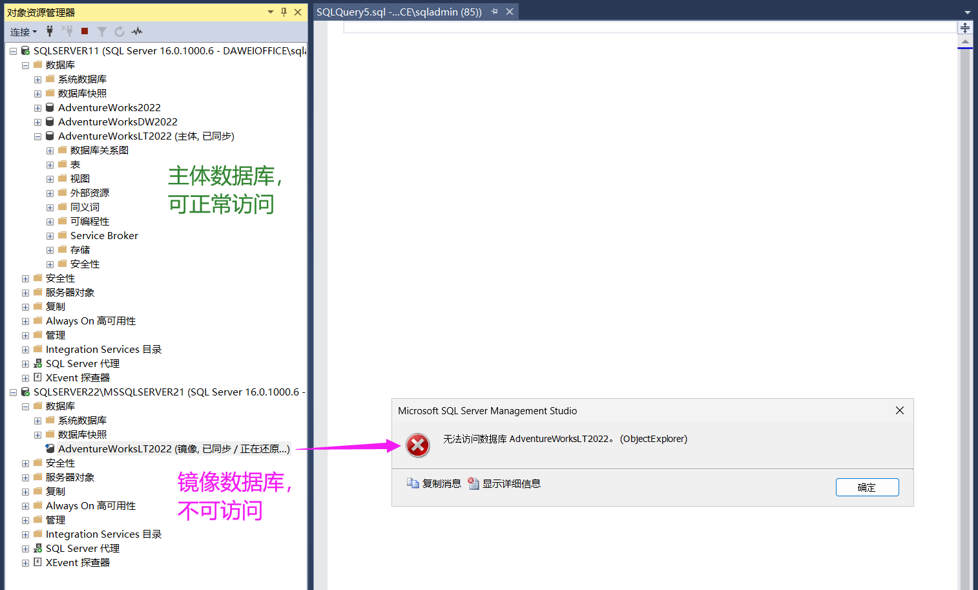Select XEvent 探查器 icon under SQLSERVER22

(38, 562)
